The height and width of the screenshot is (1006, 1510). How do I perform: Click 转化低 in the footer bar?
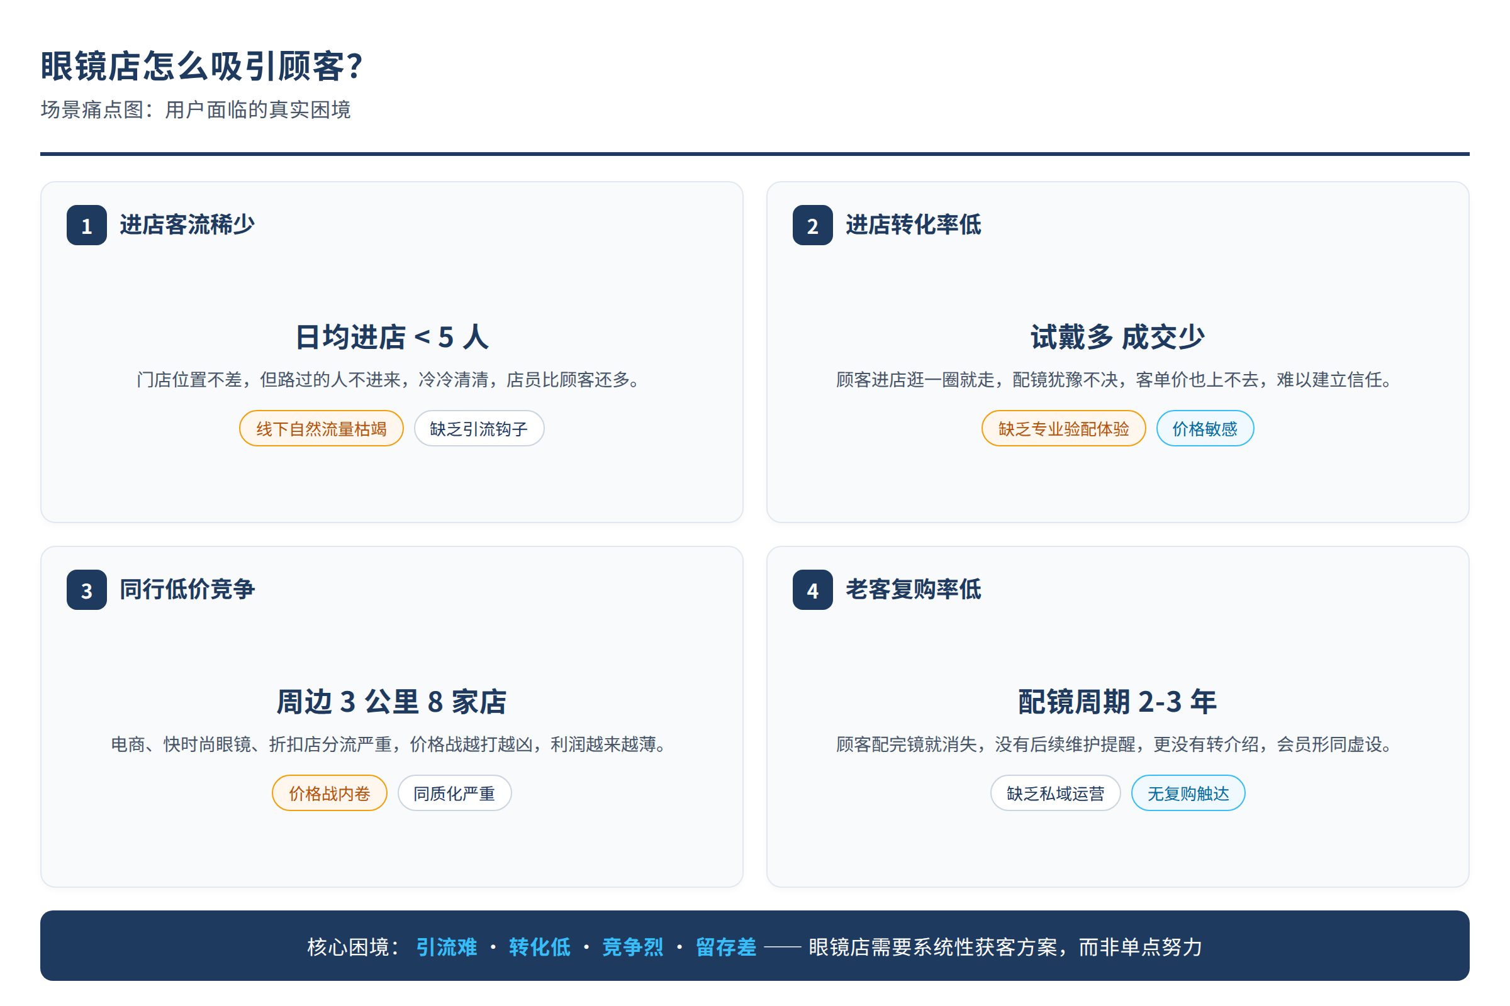pos(540,947)
